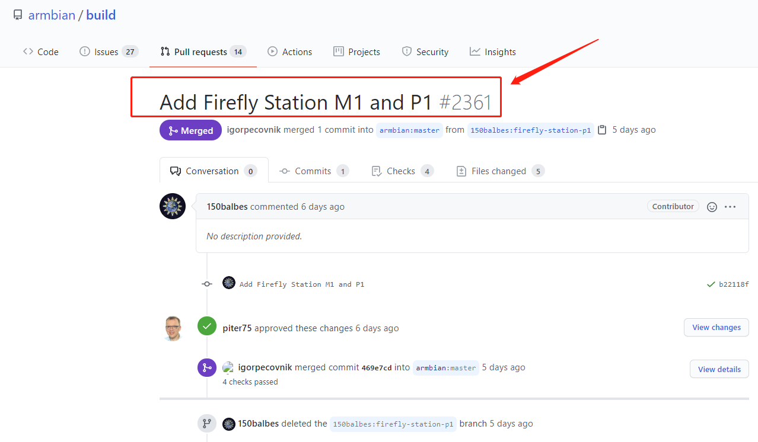Click the '4 checks passed' text

[250, 382]
